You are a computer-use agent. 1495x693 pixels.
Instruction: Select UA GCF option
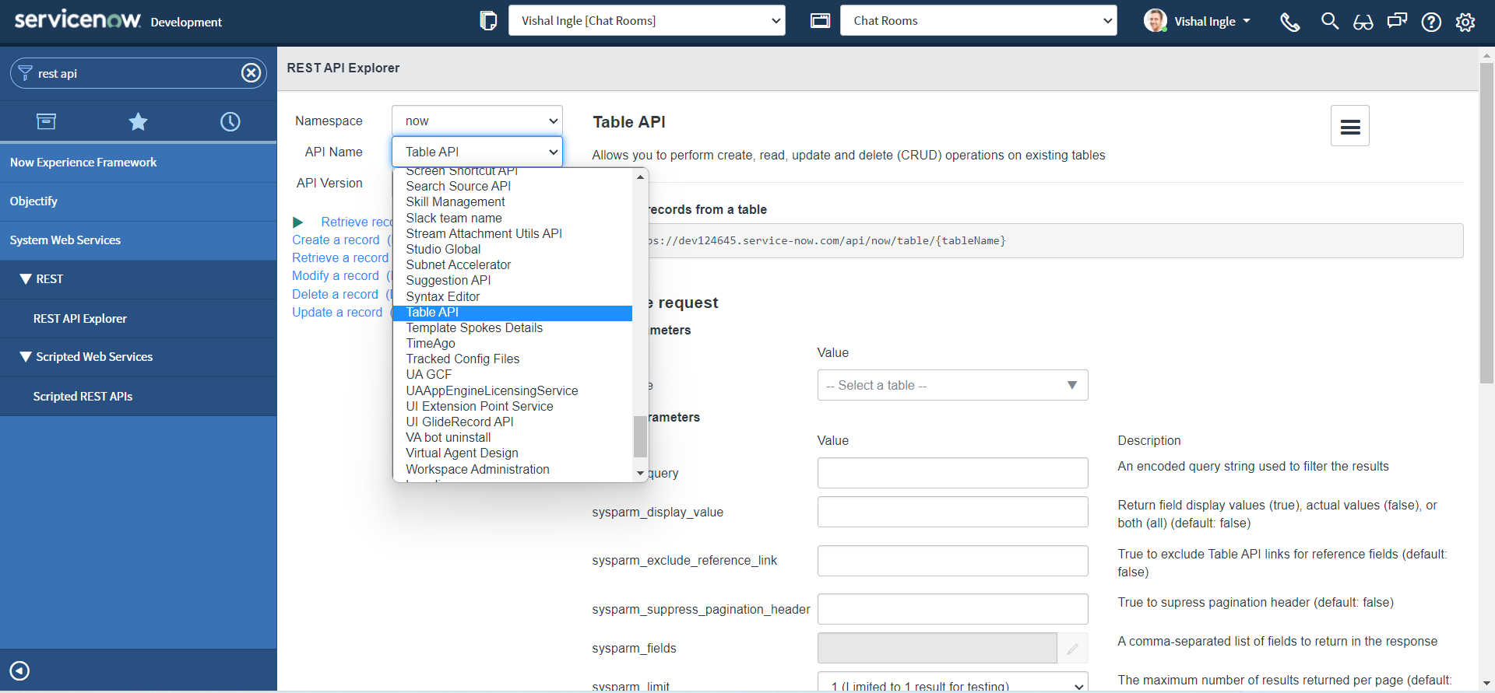click(x=512, y=374)
